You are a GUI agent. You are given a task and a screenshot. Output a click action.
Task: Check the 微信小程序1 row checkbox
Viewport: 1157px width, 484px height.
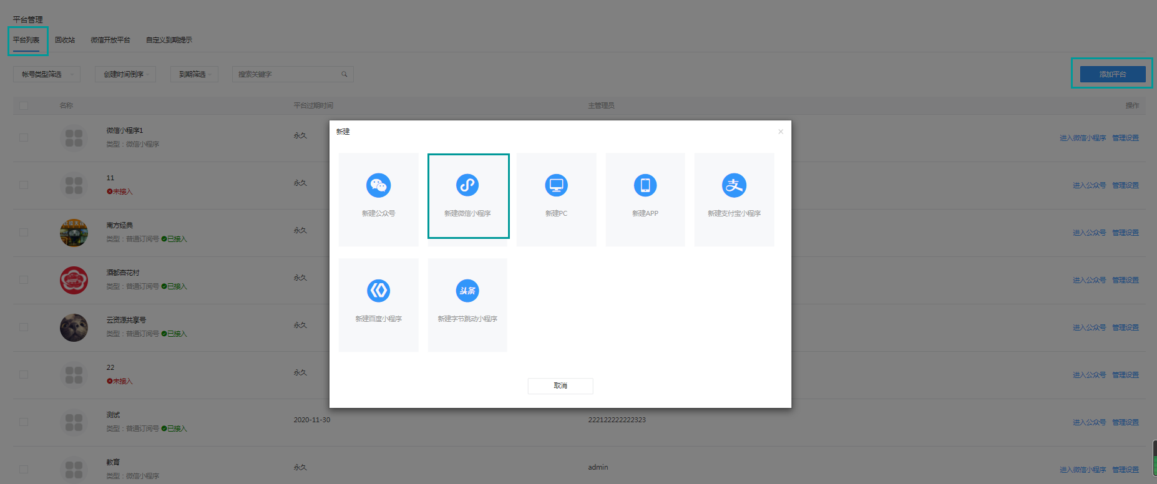tap(24, 138)
